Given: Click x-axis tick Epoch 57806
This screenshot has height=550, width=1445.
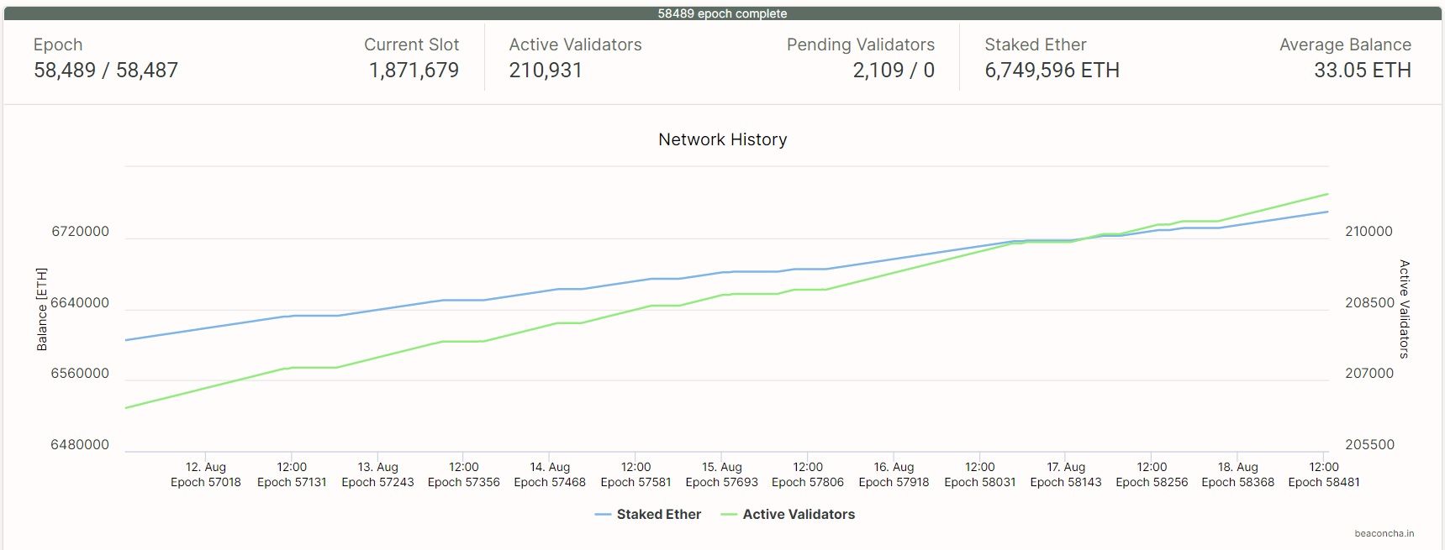Looking at the screenshot, I should pyautogui.click(x=808, y=474).
